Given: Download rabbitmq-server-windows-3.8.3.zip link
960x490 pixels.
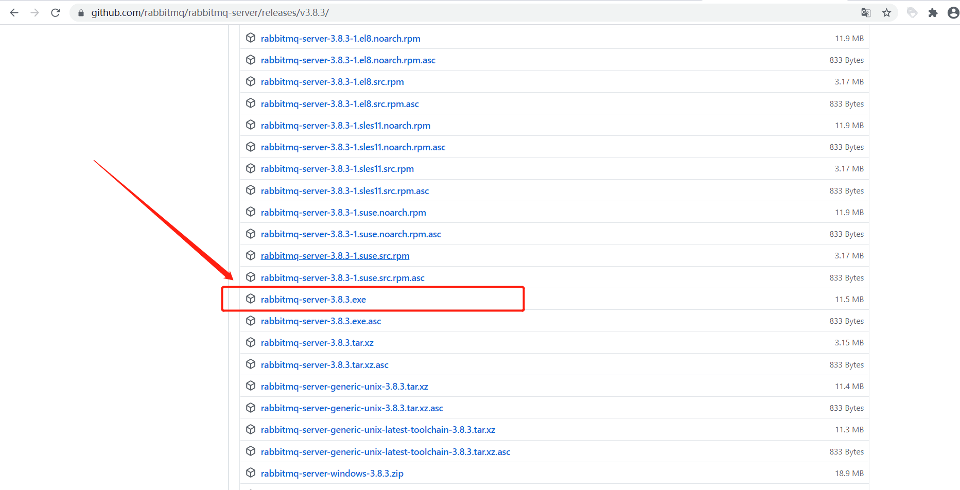Looking at the screenshot, I should [332, 474].
